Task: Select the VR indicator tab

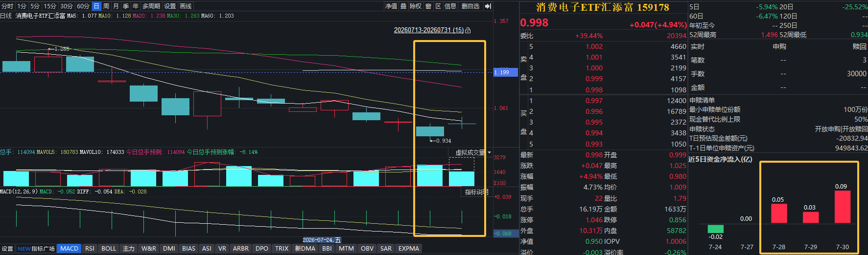Action: [222, 249]
